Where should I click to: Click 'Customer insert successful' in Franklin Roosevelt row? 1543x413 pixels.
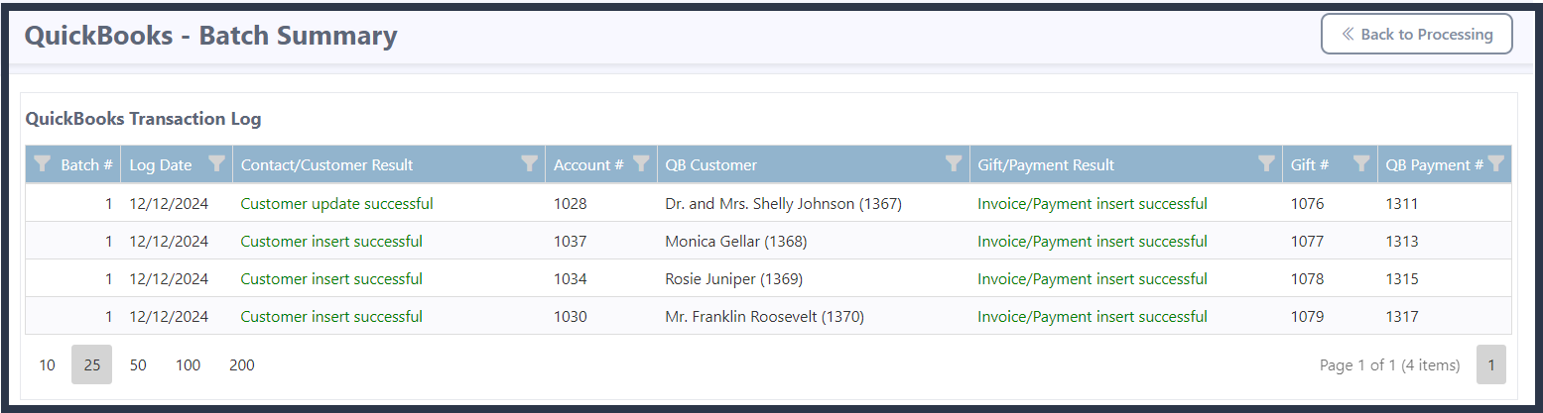331,317
